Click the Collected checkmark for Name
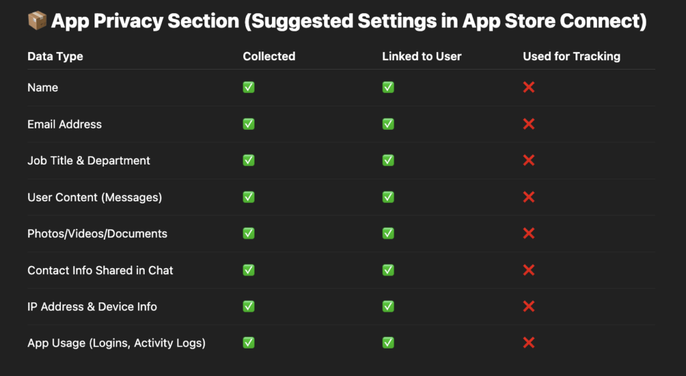Viewport: 686px width, 376px height. coord(249,88)
